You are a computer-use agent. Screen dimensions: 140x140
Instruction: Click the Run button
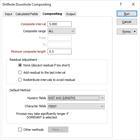click(127, 14)
